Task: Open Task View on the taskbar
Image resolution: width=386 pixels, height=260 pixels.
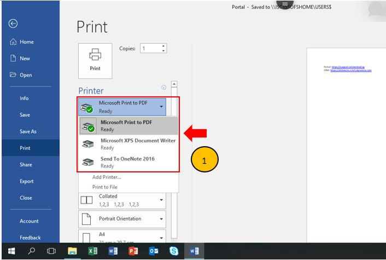Action: (51, 251)
